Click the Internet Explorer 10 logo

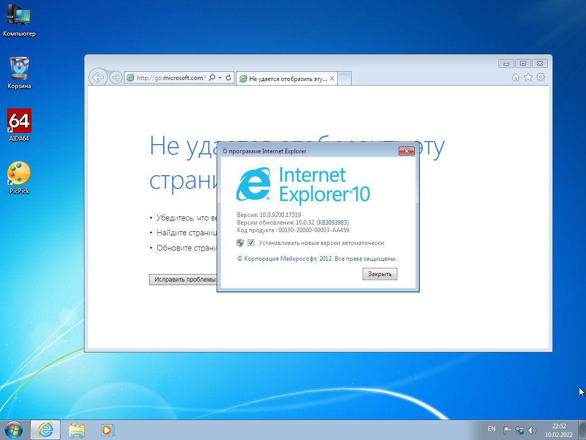(x=303, y=185)
